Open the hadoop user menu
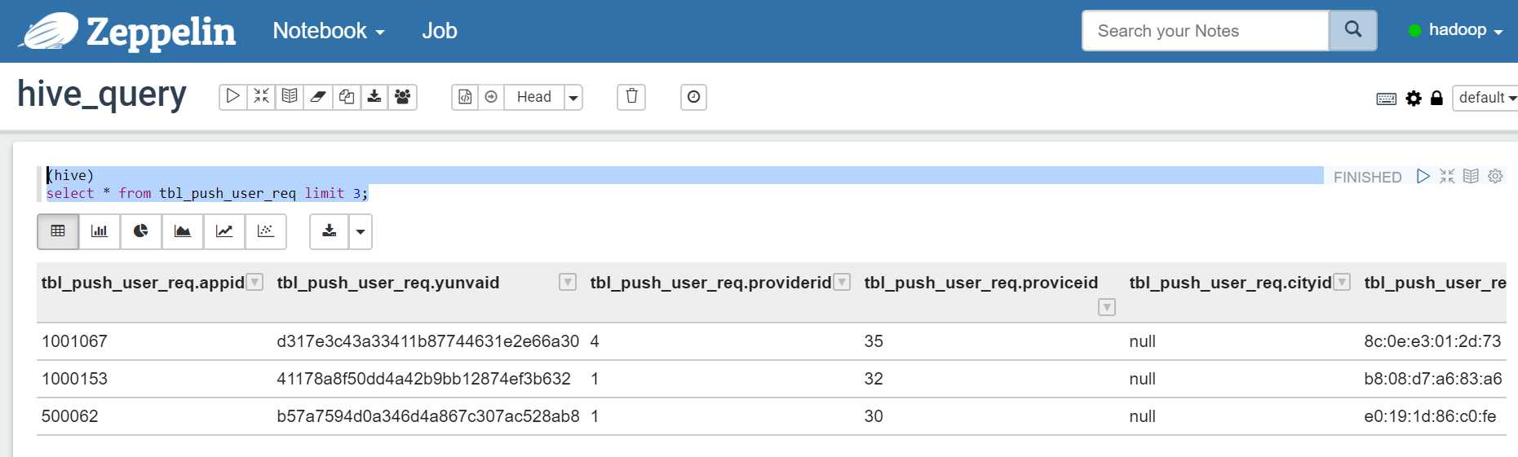Screen dimensions: 1518x457 (1456, 30)
